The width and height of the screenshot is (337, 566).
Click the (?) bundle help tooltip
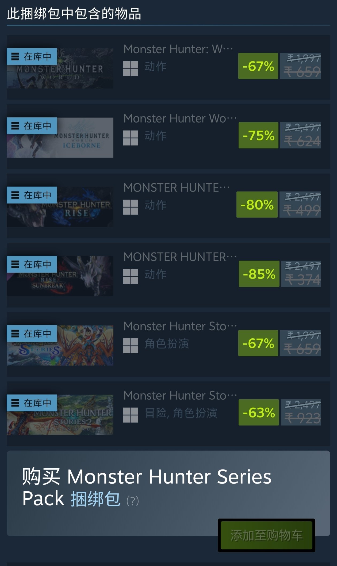[133, 501]
